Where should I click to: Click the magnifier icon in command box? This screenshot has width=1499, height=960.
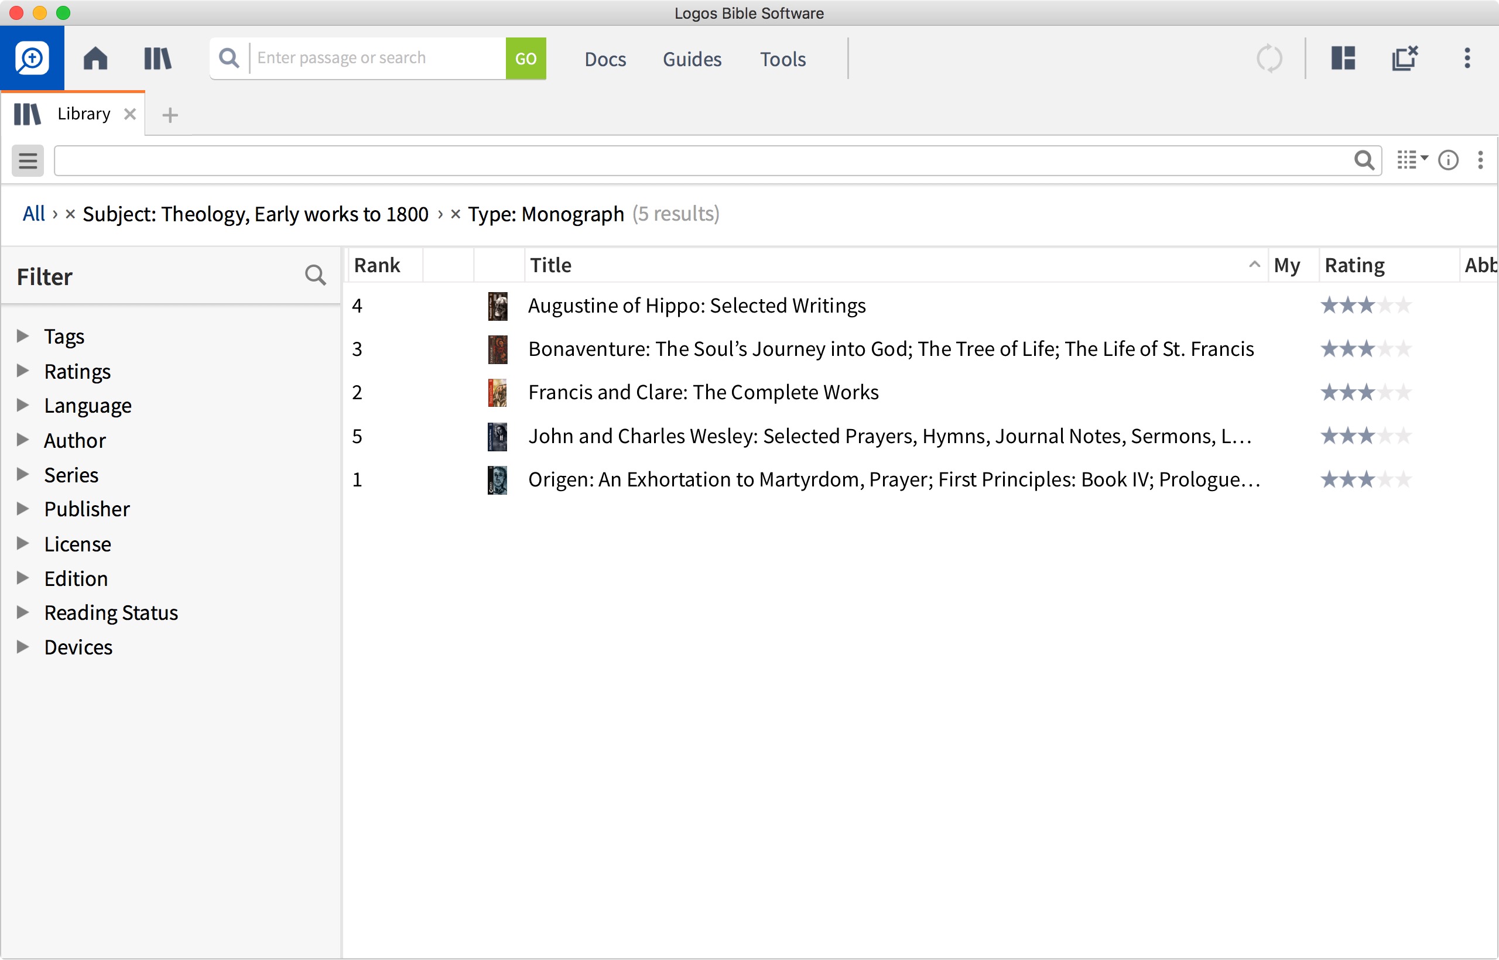click(x=230, y=58)
